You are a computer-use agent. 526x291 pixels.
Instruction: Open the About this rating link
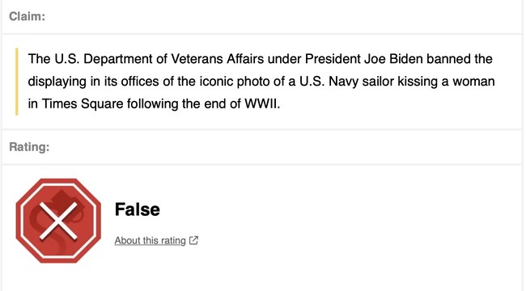150,241
